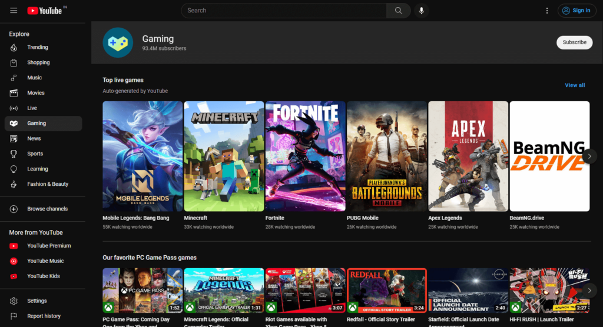Subscribe to the Gaming channel
The width and height of the screenshot is (603, 327).
(574, 42)
